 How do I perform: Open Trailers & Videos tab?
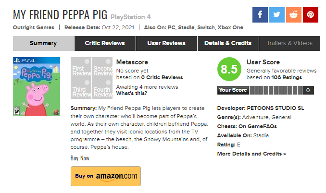click(289, 43)
